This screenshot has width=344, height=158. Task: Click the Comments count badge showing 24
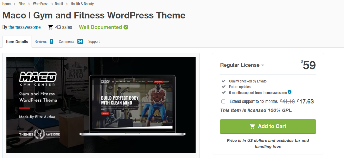80,41
